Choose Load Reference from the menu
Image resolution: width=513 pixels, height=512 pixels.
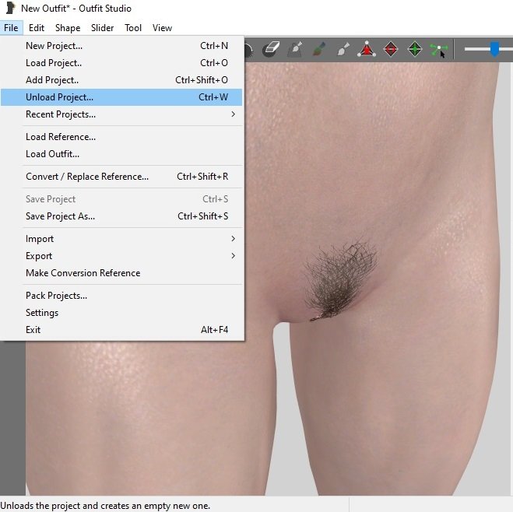[61, 137]
